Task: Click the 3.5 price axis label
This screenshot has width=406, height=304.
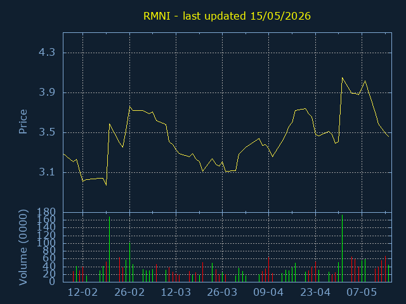Action: pos(47,132)
